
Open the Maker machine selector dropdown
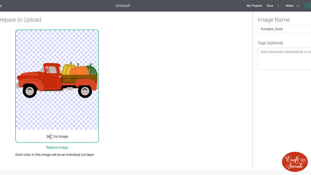(292, 5)
